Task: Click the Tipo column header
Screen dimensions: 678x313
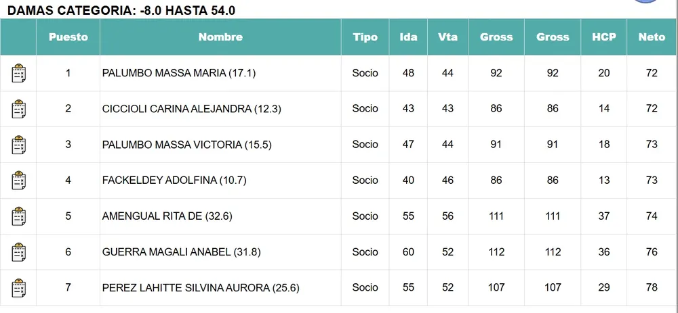Action: [365, 37]
